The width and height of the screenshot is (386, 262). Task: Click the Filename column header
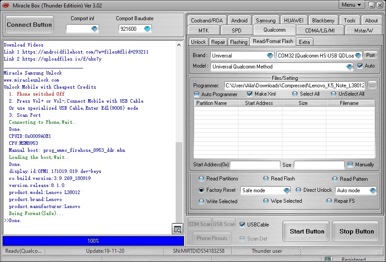(350, 103)
